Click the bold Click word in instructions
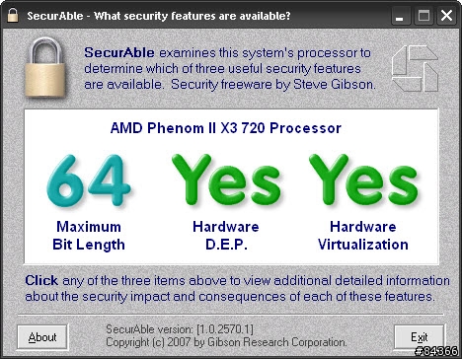This screenshot has height=359, width=462. pyautogui.click(x=41, y=280)
